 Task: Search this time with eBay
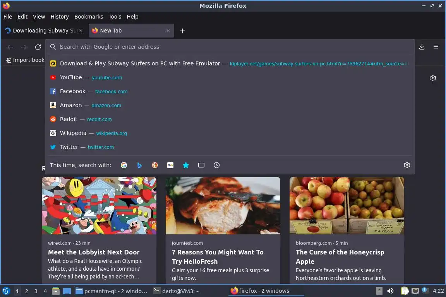tap(170, 165)
